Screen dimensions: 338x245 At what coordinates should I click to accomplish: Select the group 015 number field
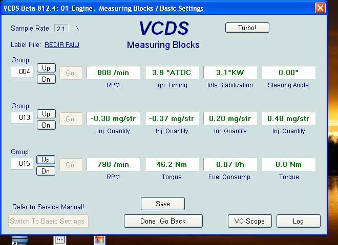pyautogui.click(x=22, y=163)
